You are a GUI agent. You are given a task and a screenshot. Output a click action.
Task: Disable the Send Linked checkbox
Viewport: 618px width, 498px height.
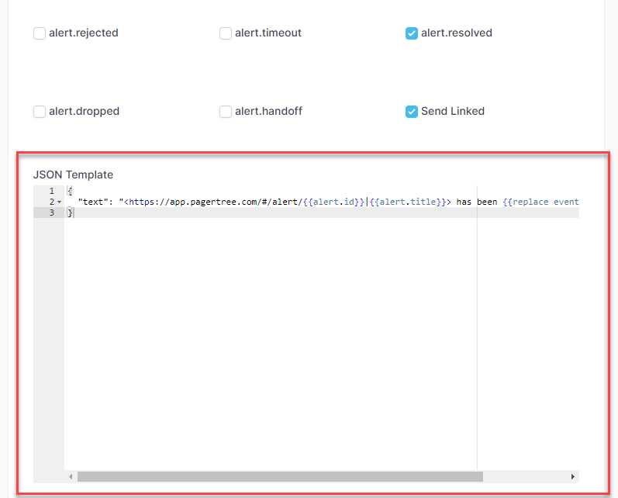pyautogui.click(x=412, y=112)
